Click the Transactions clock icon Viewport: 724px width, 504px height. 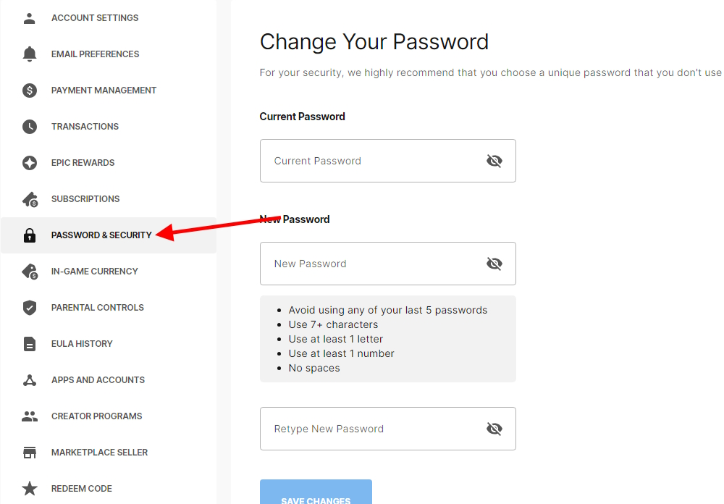point(29,126)
